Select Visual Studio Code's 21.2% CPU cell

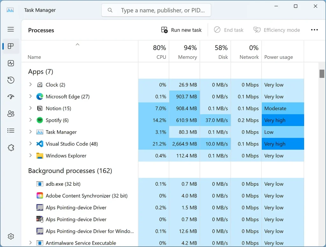(154, 144)
